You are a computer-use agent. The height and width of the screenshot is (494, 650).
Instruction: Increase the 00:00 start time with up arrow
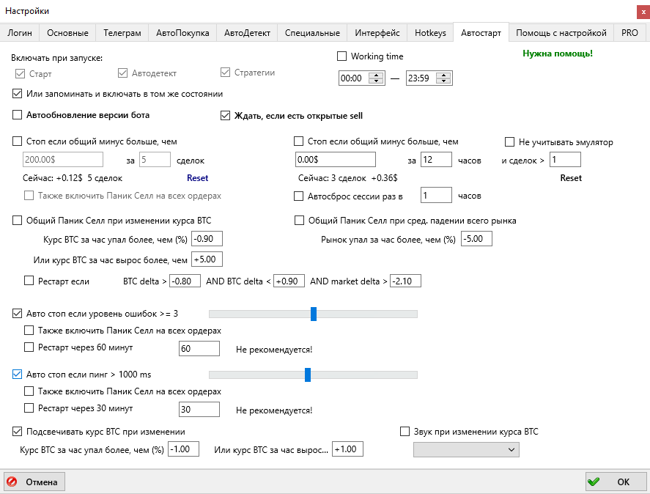coord(376,75)
